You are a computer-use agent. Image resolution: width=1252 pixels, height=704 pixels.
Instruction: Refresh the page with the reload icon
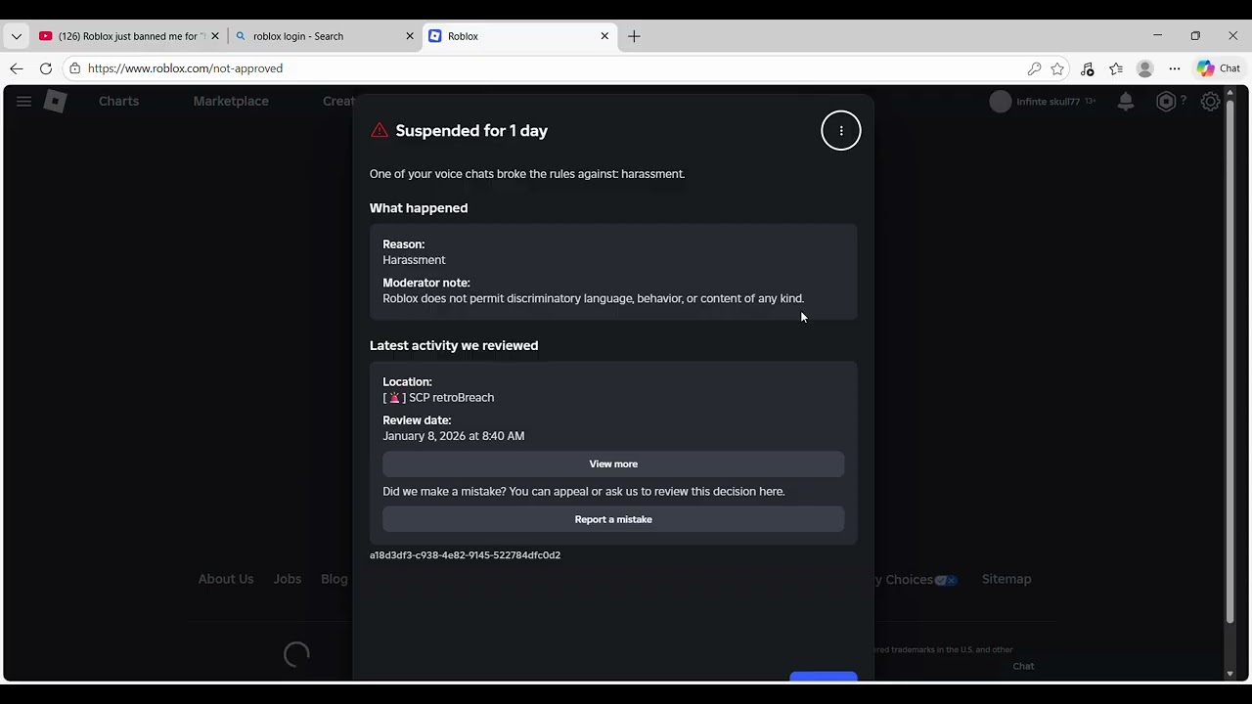pyautogui.click(x=45, y=68)
